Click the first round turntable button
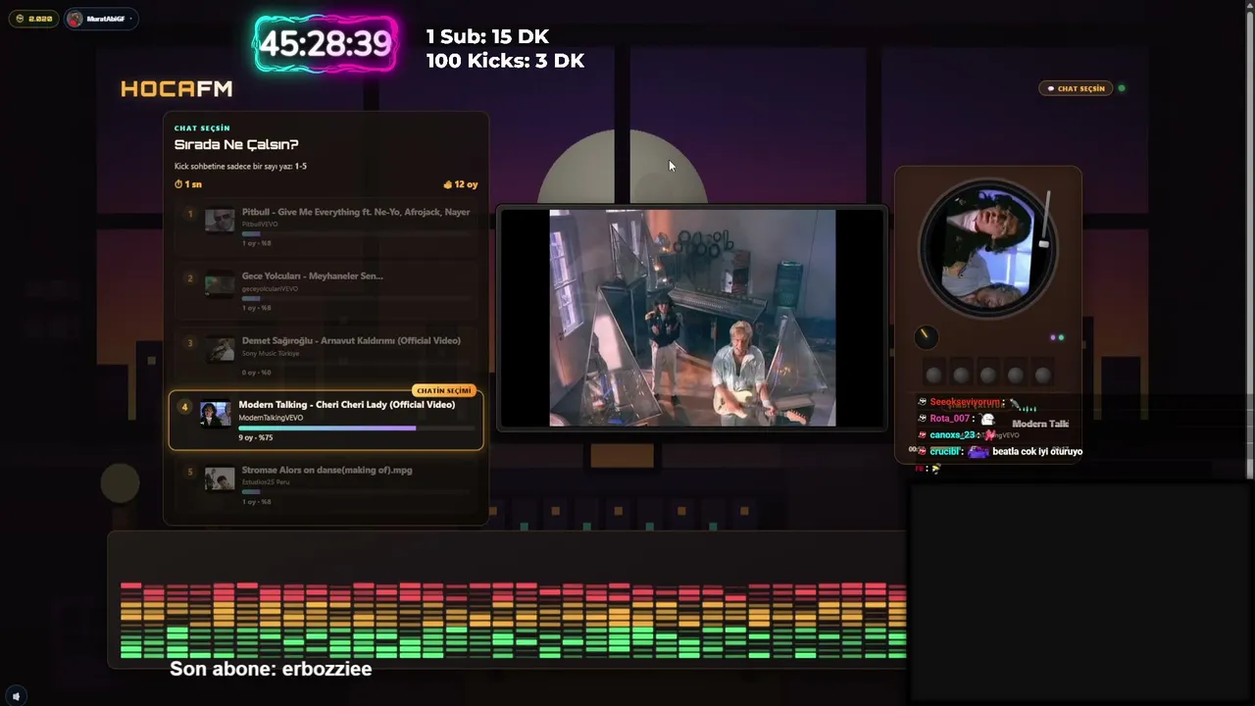The image size is (1255, 706). click(x=933, y=375)
